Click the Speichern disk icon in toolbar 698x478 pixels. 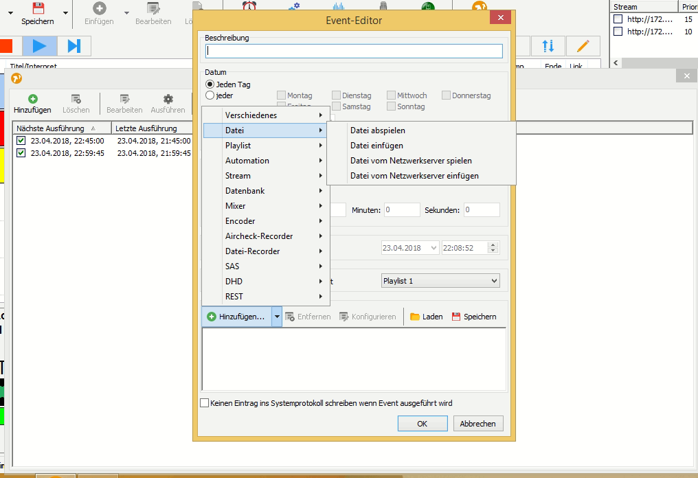click(x=38, y=9)
